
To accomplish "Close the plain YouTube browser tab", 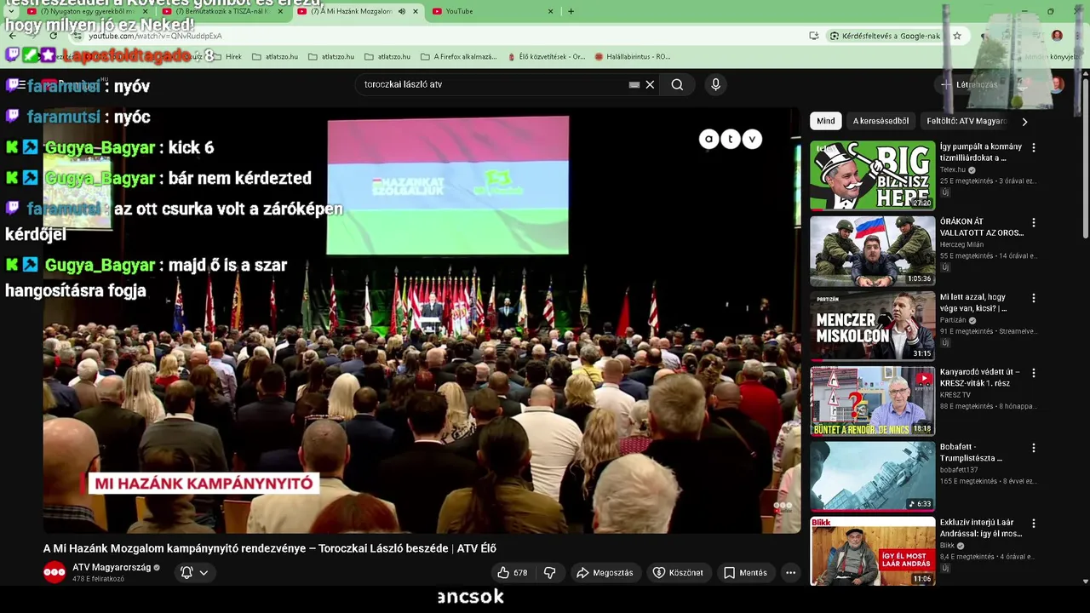I will pos(550,11).
